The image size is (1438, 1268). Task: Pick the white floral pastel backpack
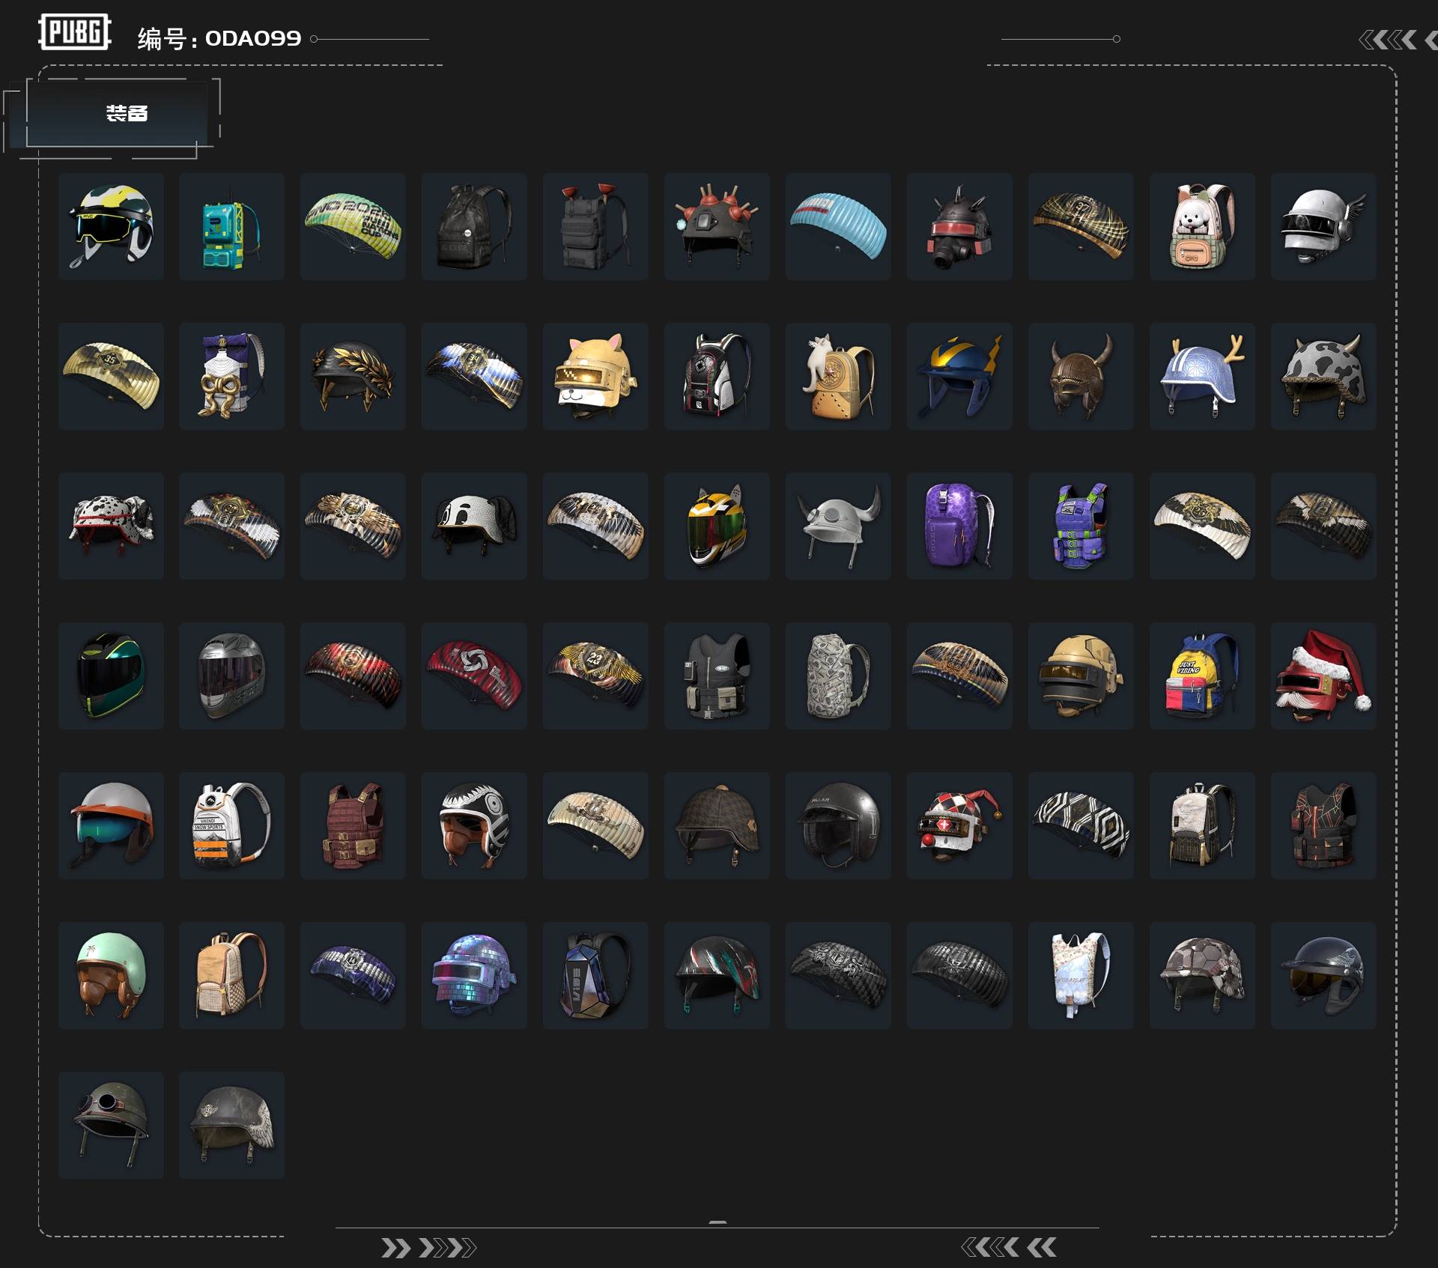tap(1081, 976)
